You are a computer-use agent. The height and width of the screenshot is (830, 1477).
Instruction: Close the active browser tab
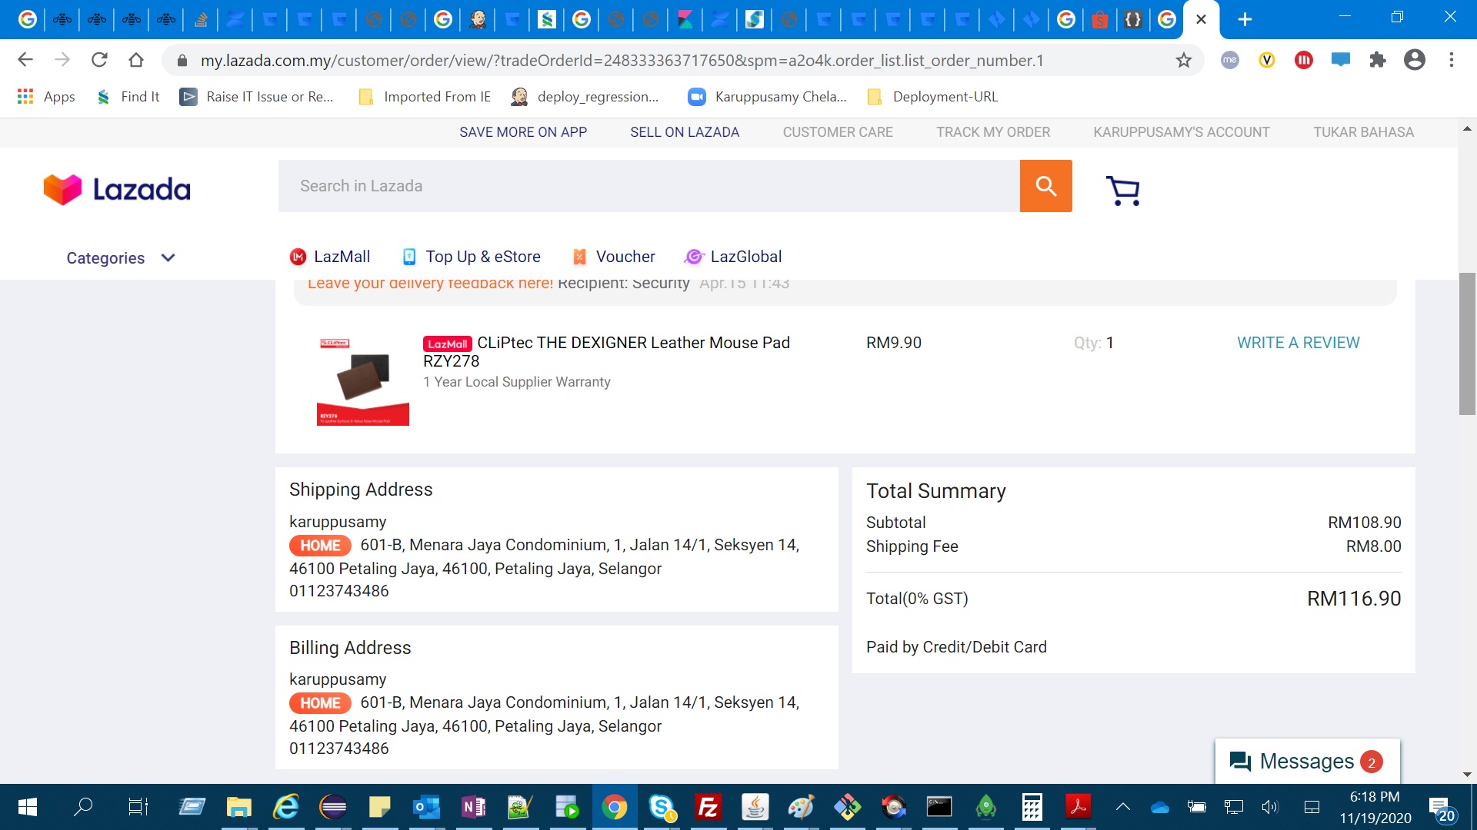(x=1201, y=19)
